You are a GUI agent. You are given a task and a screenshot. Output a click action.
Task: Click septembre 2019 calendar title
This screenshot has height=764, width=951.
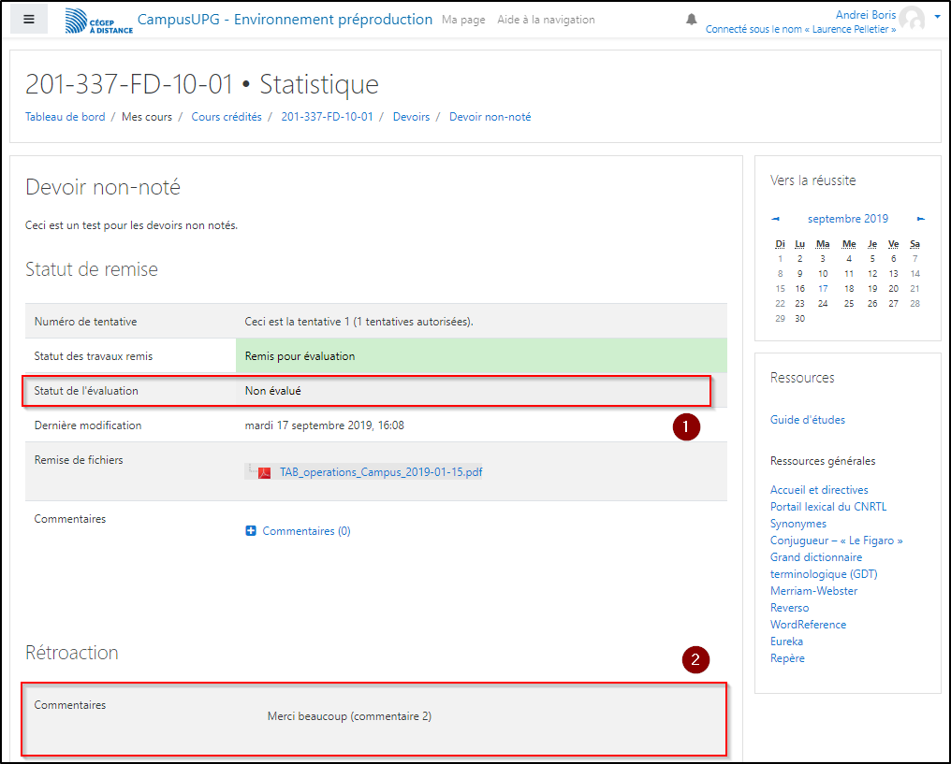pos(847,219)
